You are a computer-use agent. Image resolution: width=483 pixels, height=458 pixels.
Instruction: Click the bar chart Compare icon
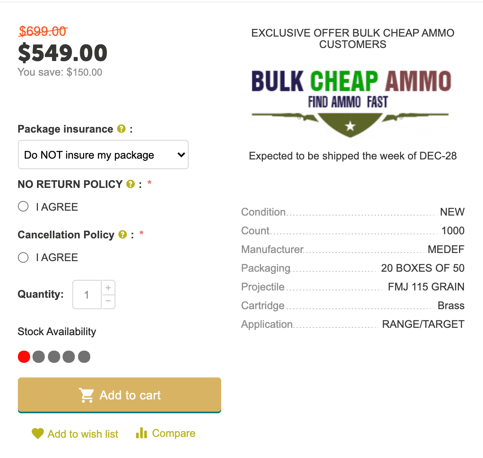tap(141, 433)
